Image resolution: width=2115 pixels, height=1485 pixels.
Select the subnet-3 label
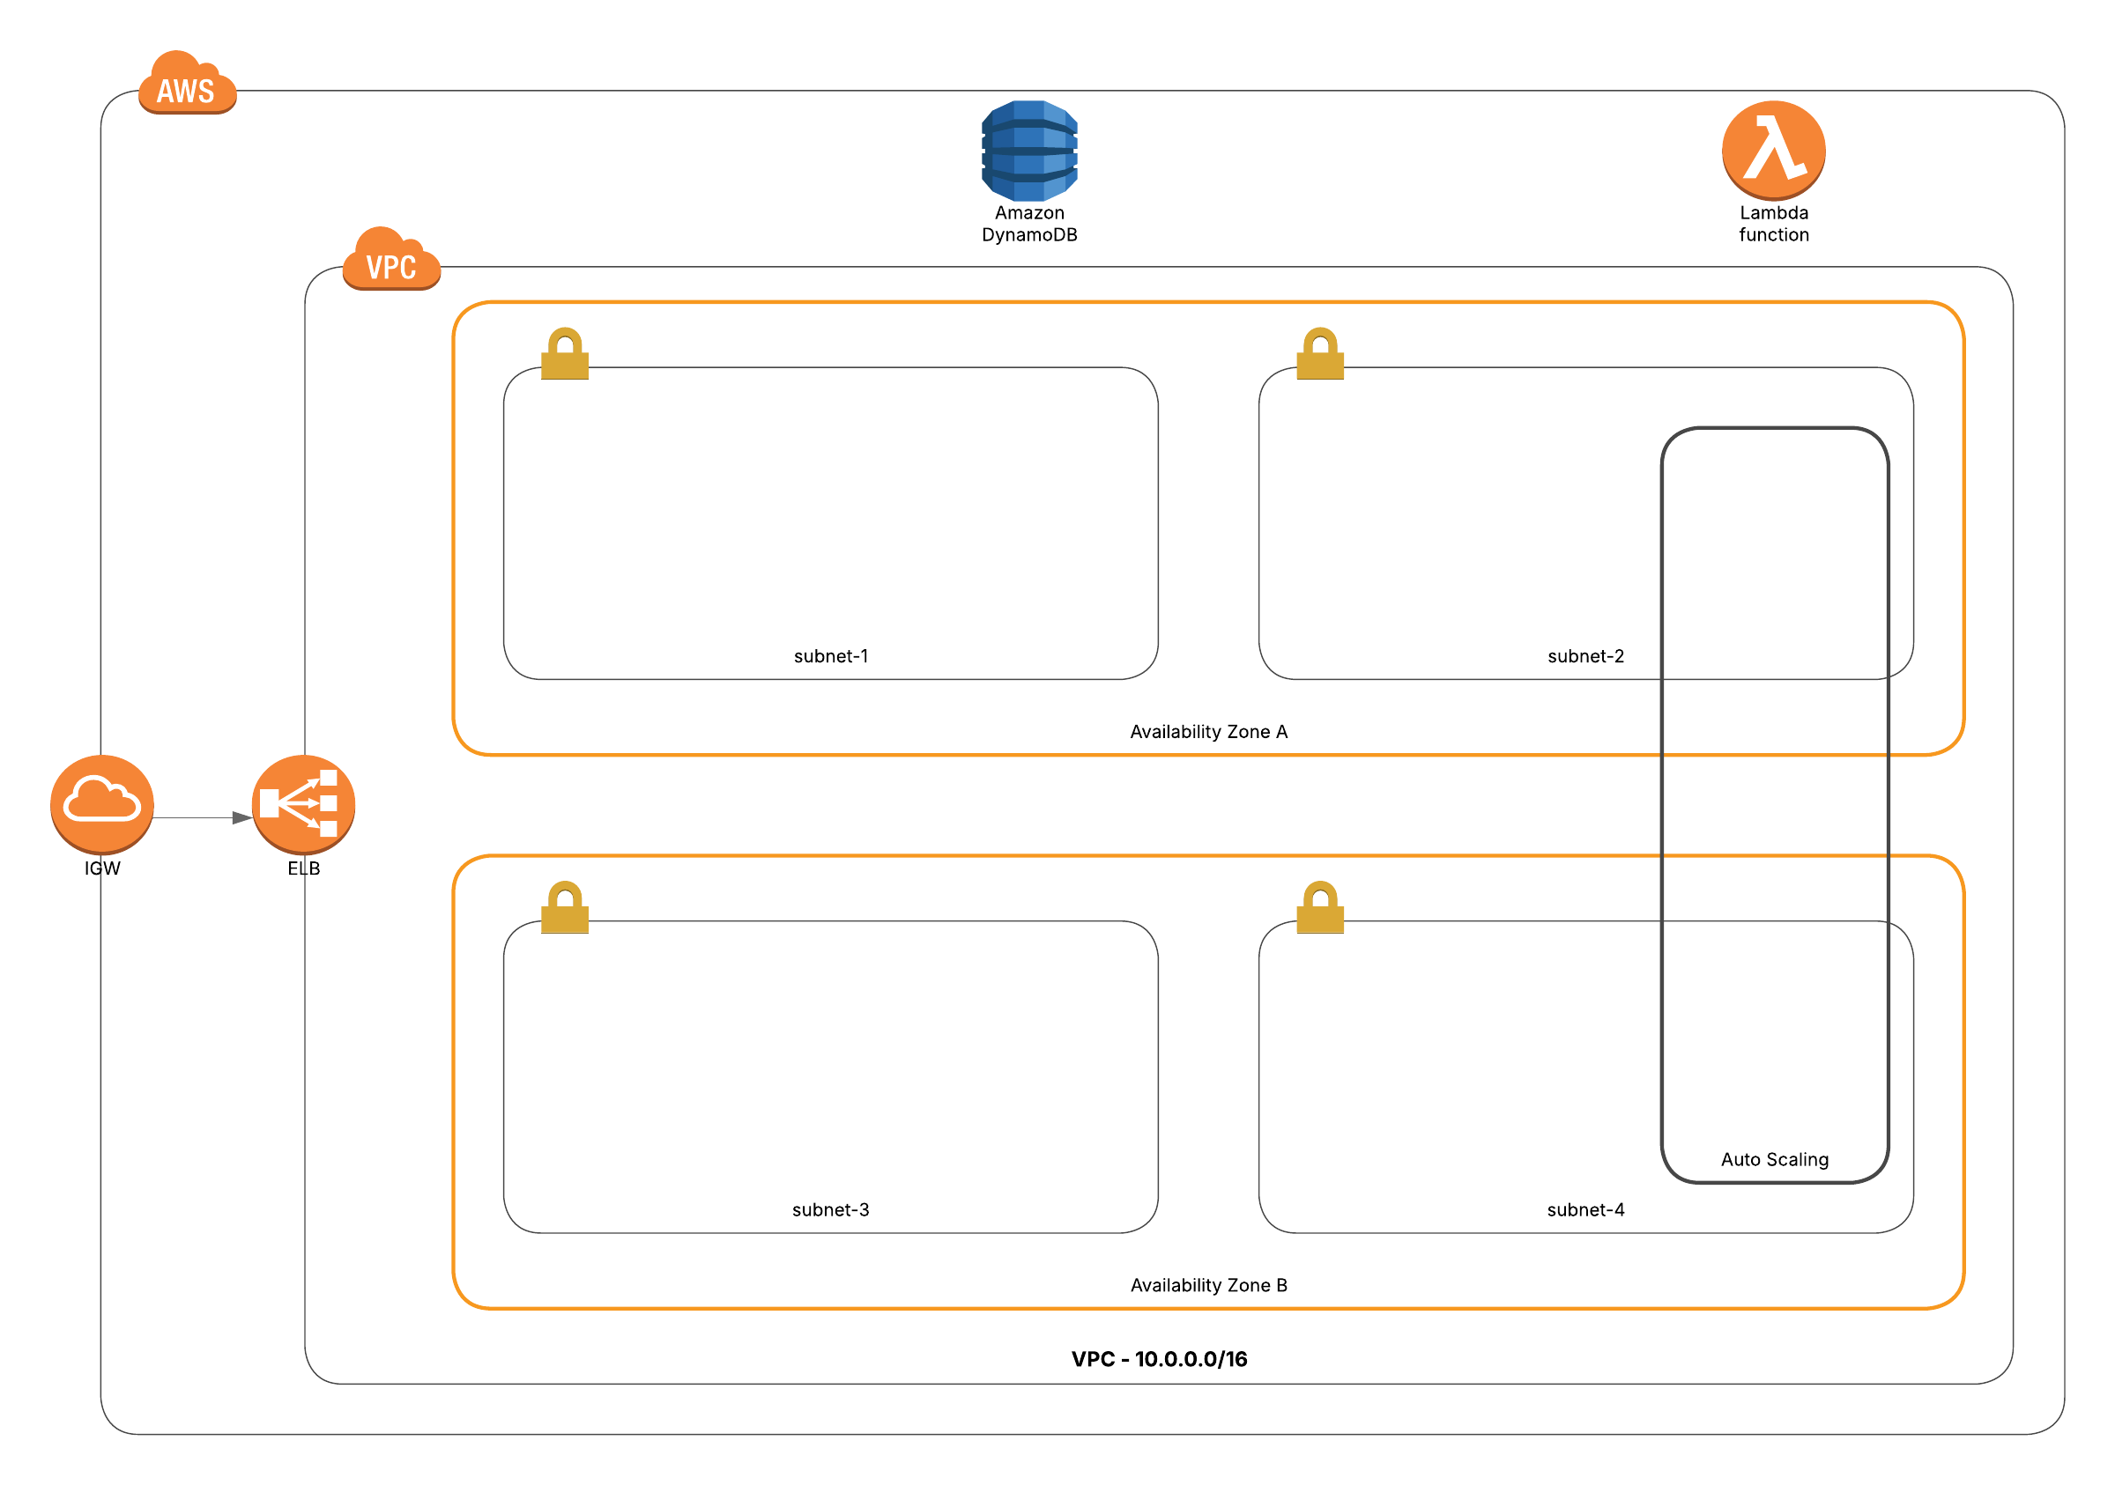(x=831, y=1209)
